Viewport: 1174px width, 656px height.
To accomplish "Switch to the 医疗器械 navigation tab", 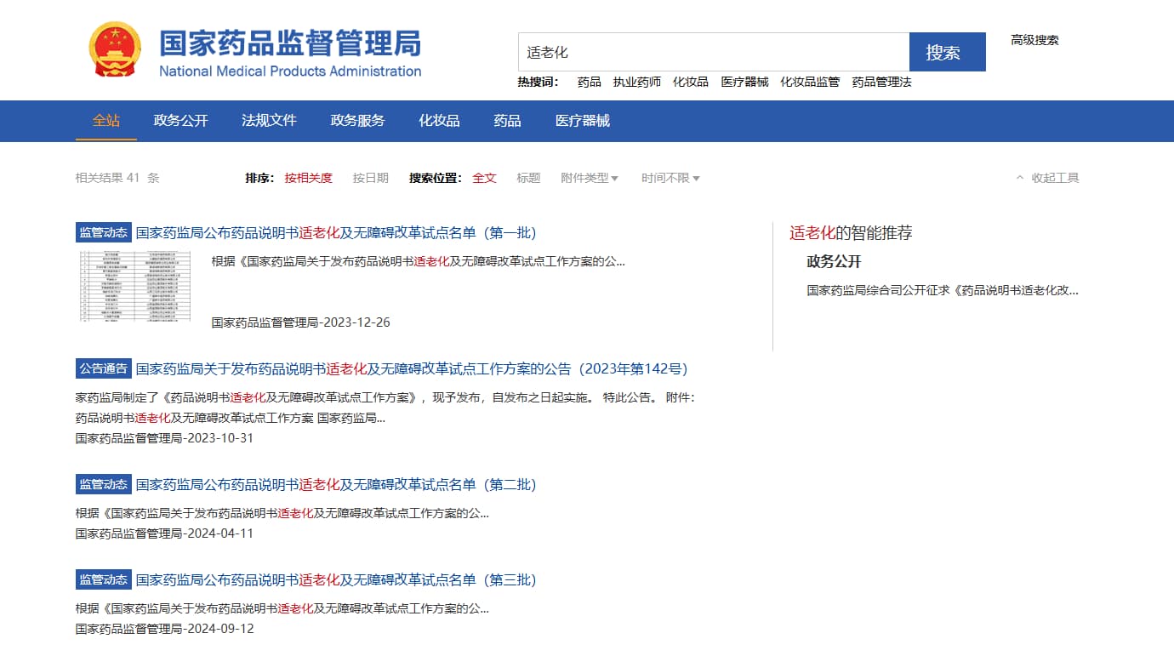I will pyautogui.click(x=583, y=121).
